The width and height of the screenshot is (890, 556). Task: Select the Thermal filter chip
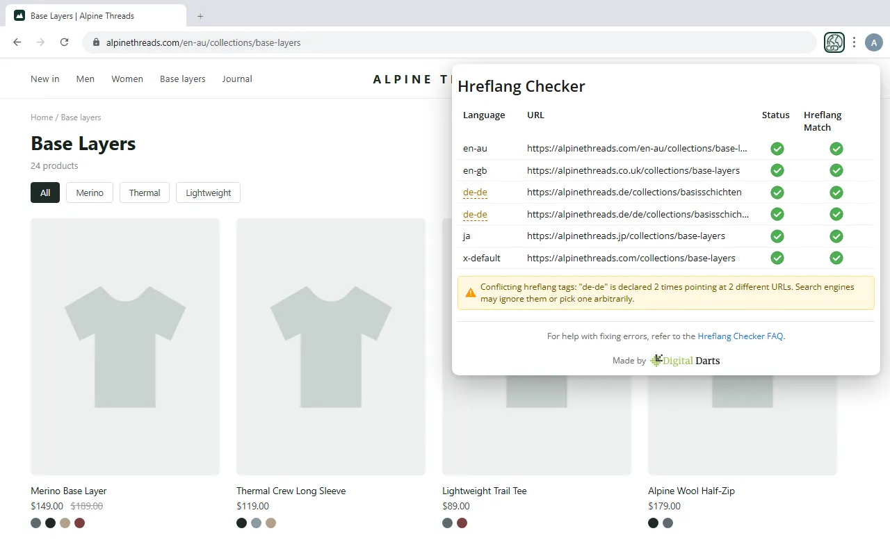coord(145,193)
